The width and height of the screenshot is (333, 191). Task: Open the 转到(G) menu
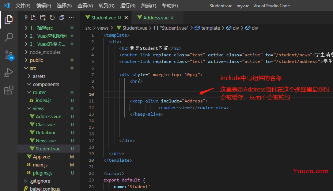tap(106, 5)
